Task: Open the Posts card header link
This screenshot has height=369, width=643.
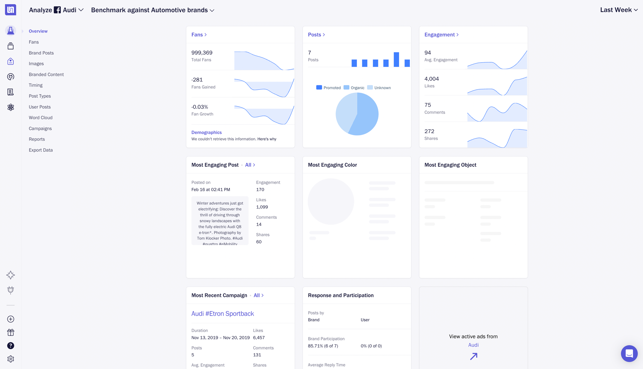Action: pos(316,35)
